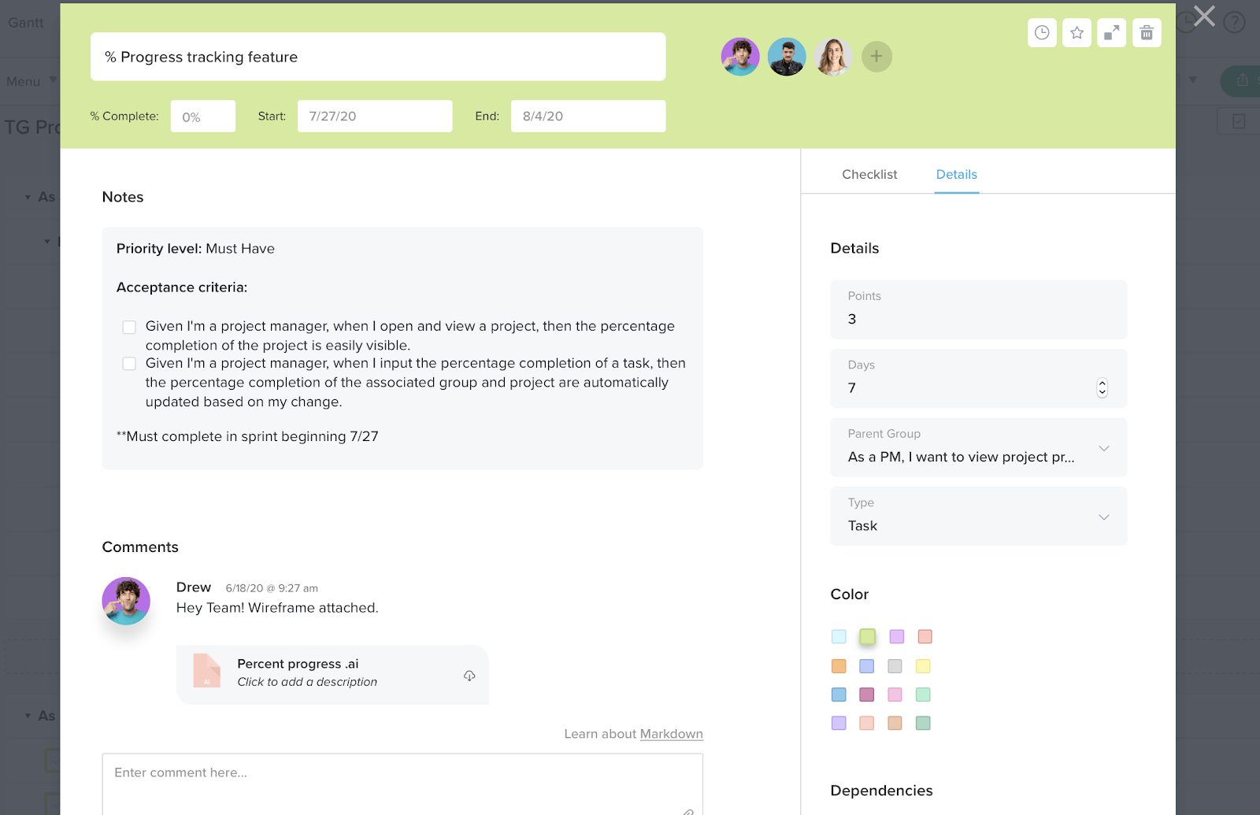Toggle the checkmark icon near the top right
The image size is (1260, 815).
(x=1238, y=121)
